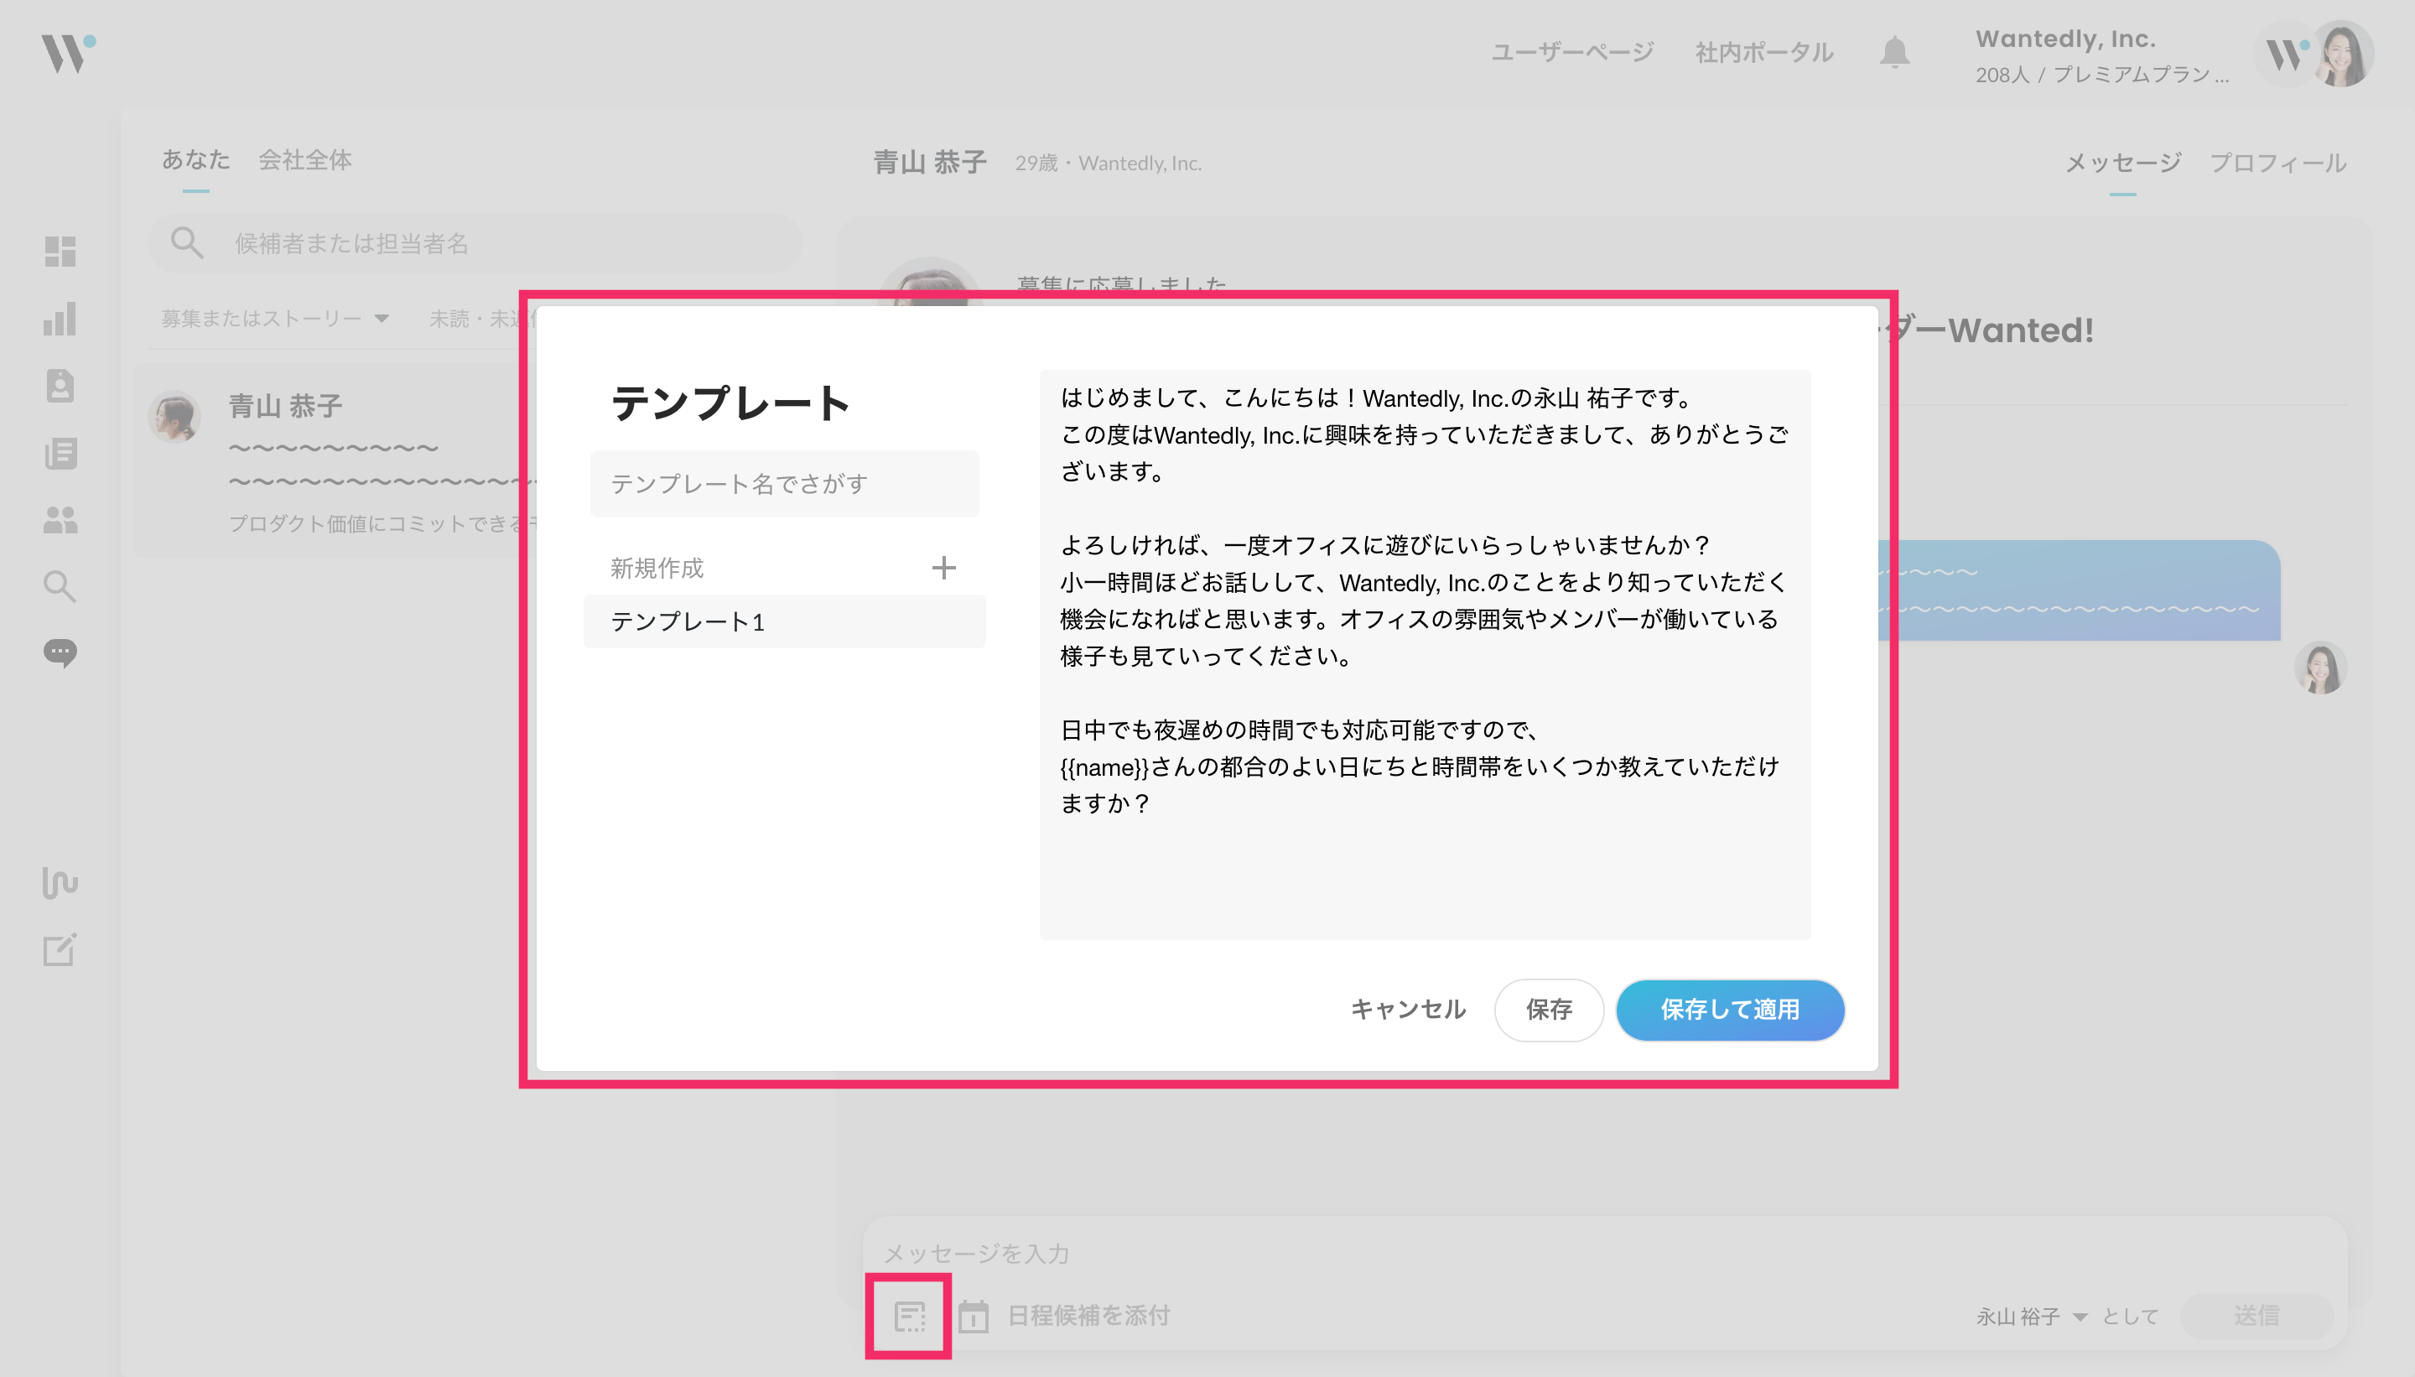Focus the テンプレート名でさがす search field
Viewport: 2415px width, 1377px height.
784,483
